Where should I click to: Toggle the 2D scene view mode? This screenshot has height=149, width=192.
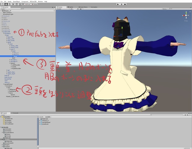point(72,9)
